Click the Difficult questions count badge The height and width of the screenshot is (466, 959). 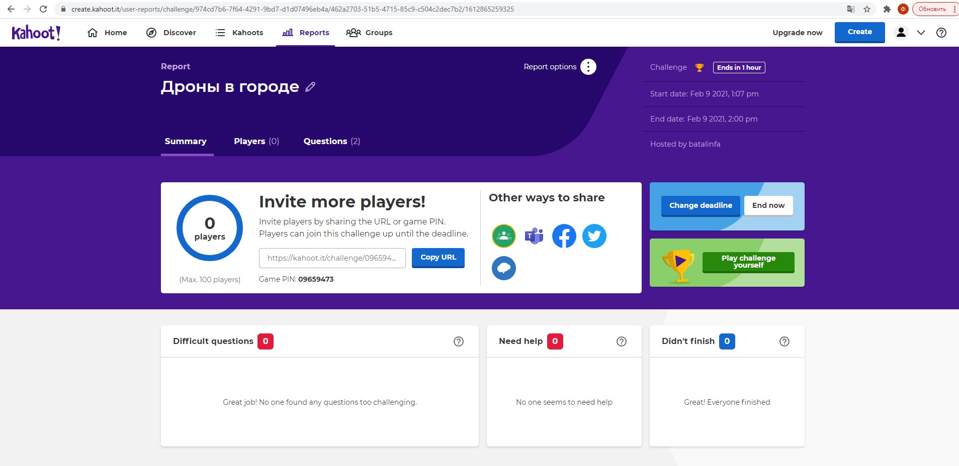coord(266,341)
